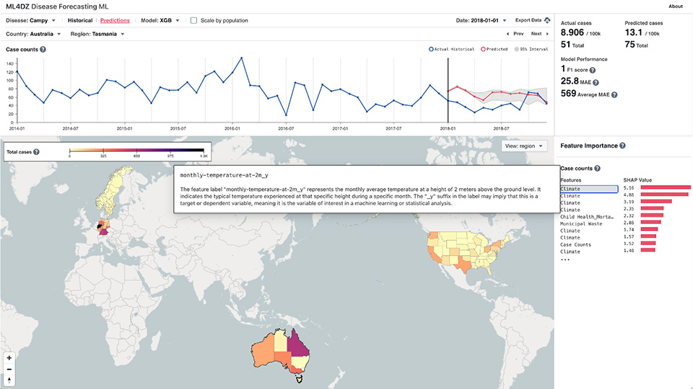Image resolution: width=693 pixels, height=389 pixels.
Task: Click the 2018-01 vertical marker on chart
Action: coord(448,91)
